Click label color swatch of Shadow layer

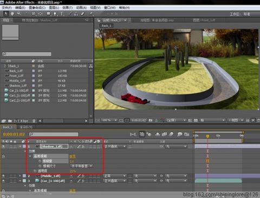click(24, 146)
